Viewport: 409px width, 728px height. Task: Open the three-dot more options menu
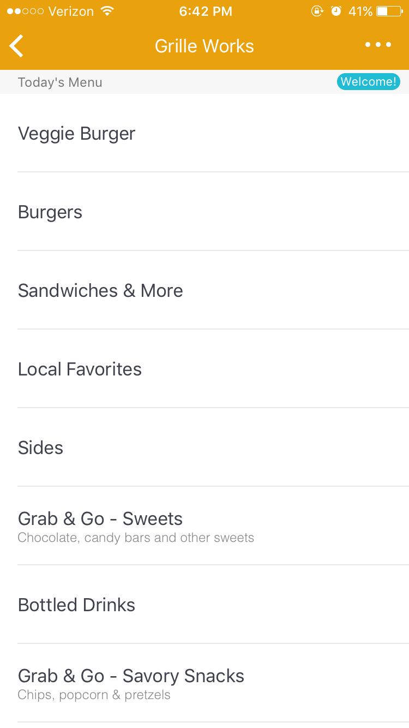click(x=378, y=45)
